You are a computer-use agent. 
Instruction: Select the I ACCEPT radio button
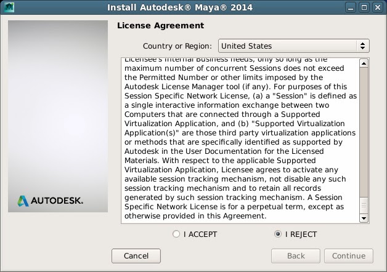tap(176, 234)
